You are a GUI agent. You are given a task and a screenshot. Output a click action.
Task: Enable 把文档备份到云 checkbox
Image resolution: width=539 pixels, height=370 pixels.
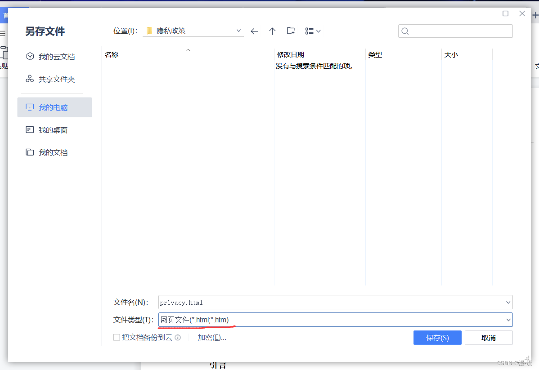(x=117, y=337)
